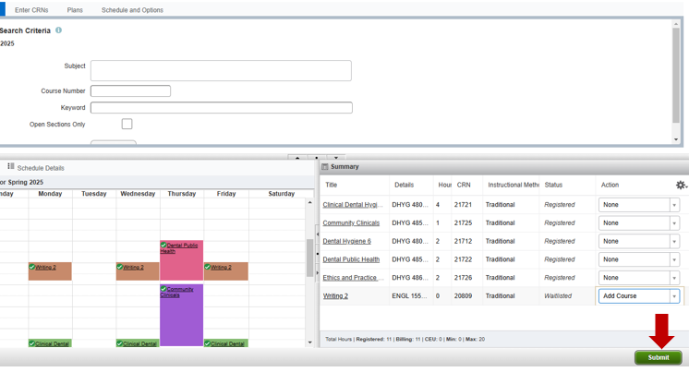Open Action dropdown for Clinical Dental Hygiene
The width and height of the screenshot is (689, 372).
(674, 205)
